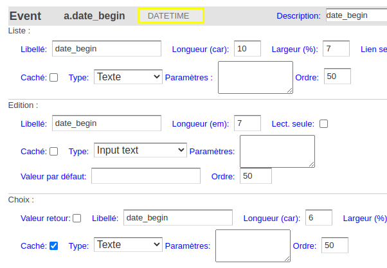The height and width of the screenshot is (268, 387).
Task: Click the Largeur (%) field showing 7
Action: (336, 49)
